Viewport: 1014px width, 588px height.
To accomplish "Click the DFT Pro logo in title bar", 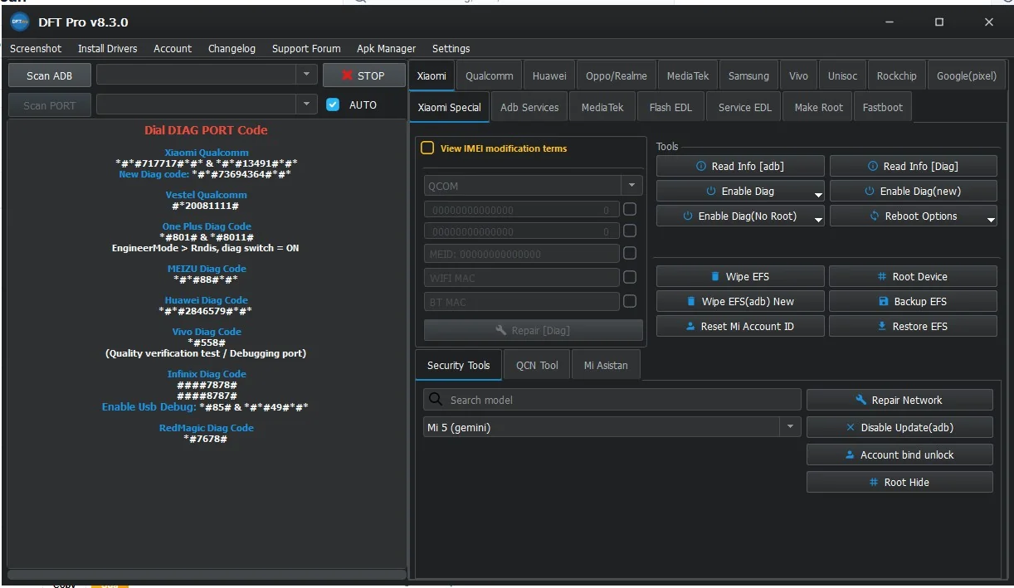I will pos(20,22).
